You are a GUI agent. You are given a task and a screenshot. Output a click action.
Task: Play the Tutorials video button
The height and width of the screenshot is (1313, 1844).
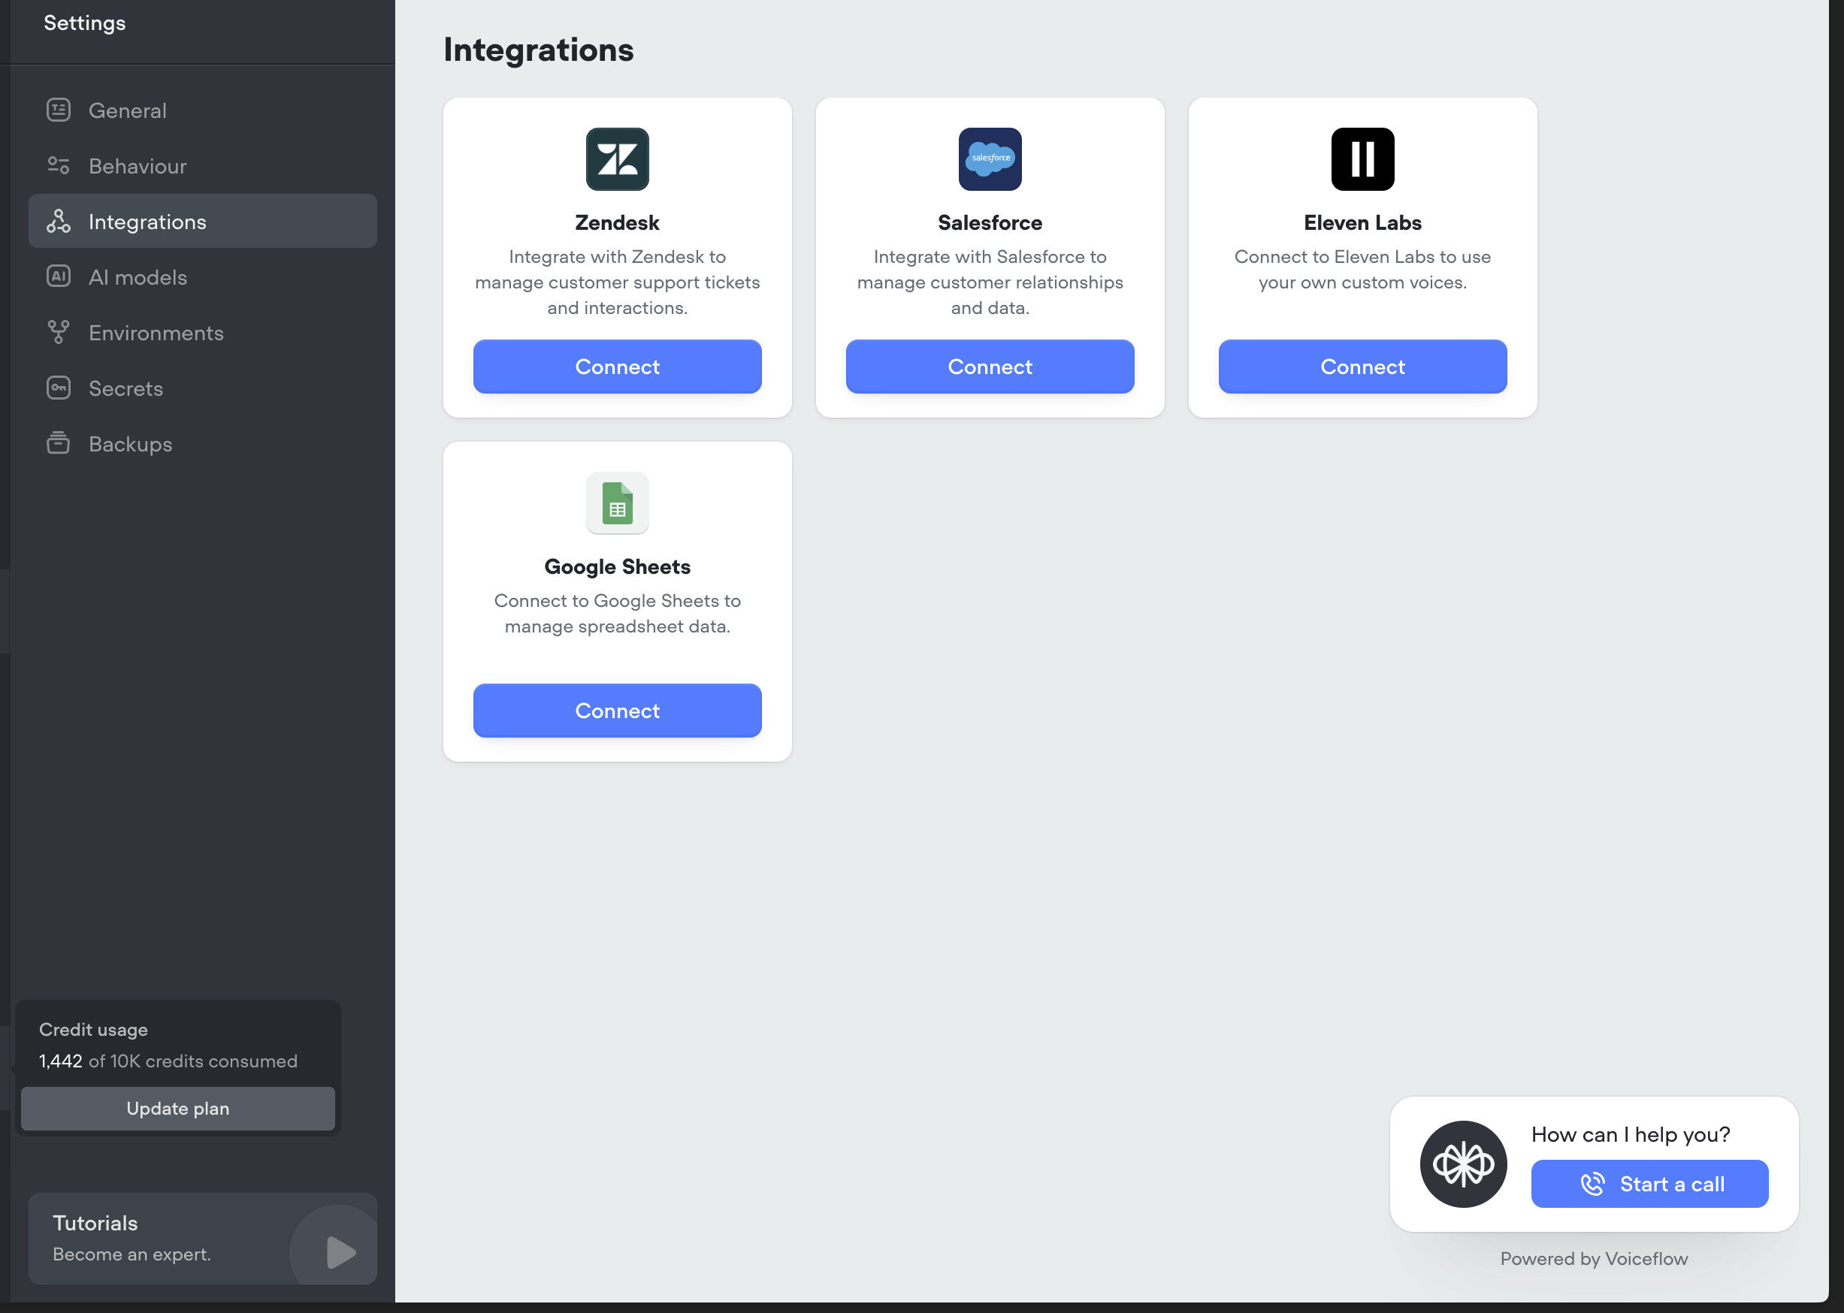click(340, 1252)
